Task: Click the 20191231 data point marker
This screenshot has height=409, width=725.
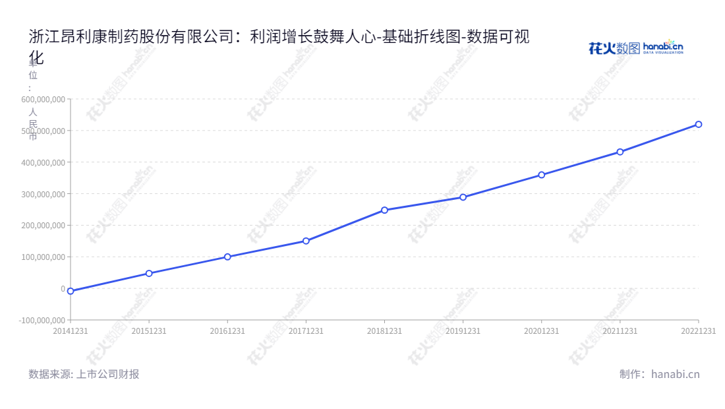Action: tap(463, 197)
